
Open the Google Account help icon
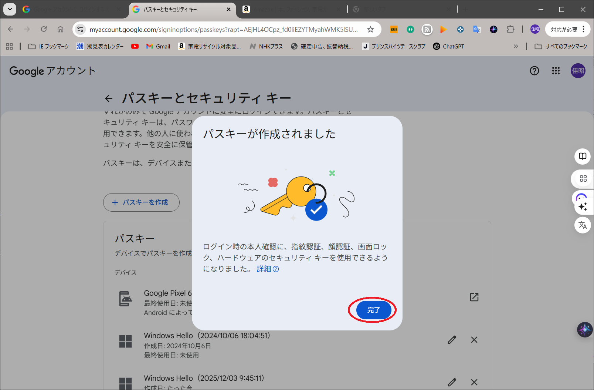pyautogui.click(x=534, y=71)
